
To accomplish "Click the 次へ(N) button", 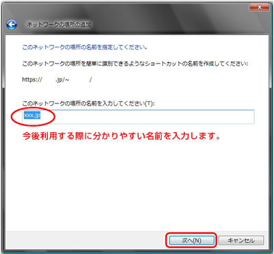I will pyautogui.click(x=192, y=240).
